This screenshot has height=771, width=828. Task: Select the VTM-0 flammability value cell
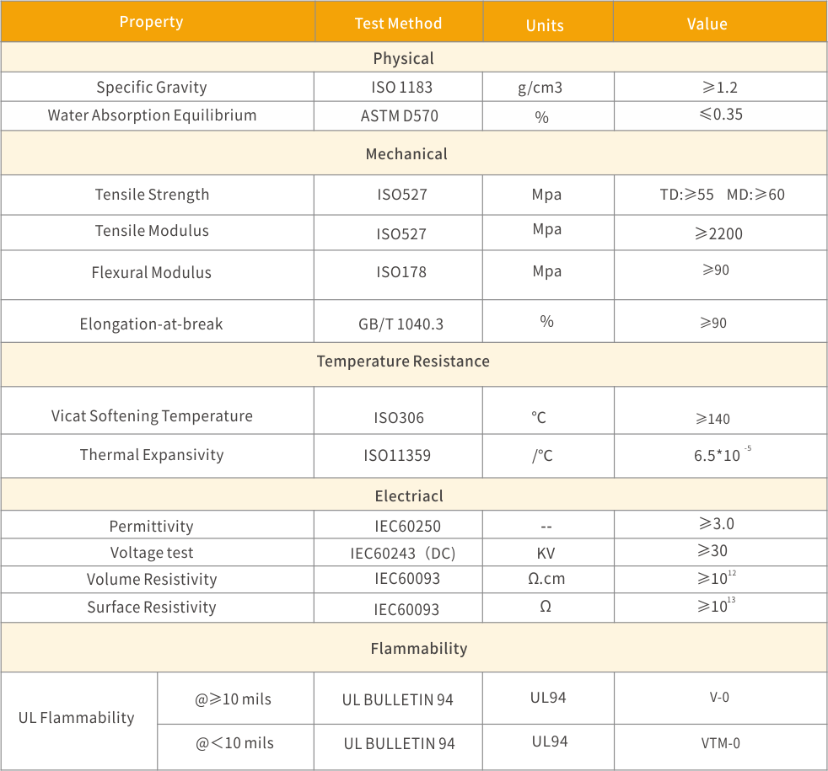coord(719,743)
